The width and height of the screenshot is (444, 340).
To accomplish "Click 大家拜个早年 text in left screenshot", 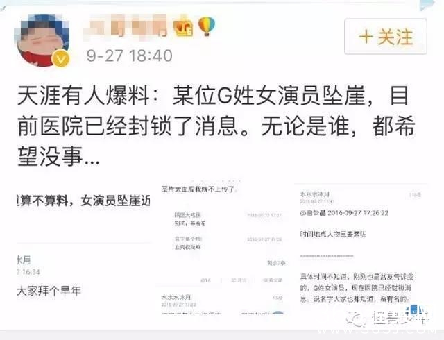I will click(x=49, y=291).
